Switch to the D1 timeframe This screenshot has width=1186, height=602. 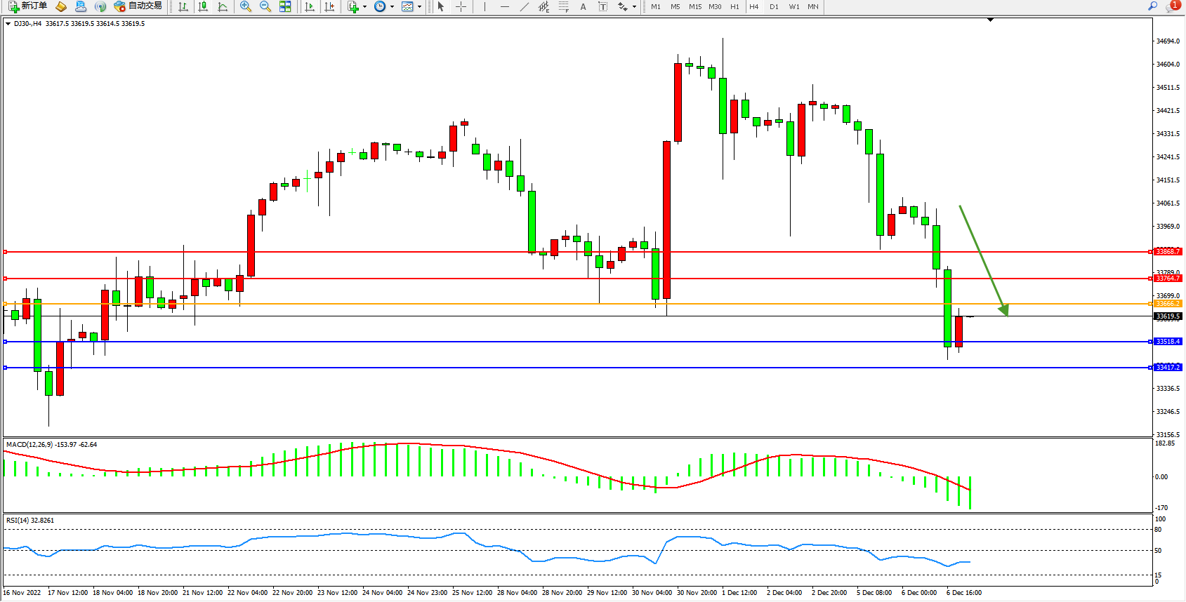[x=774, y=6]
